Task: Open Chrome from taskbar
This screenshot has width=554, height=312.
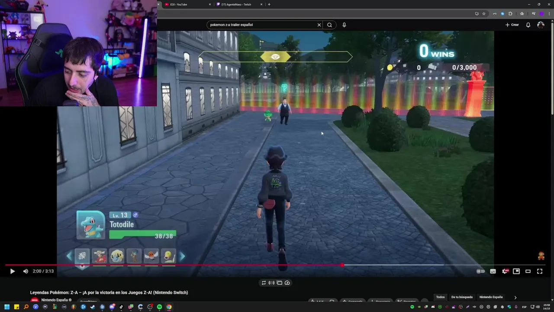Action: (x=169, y=307)
